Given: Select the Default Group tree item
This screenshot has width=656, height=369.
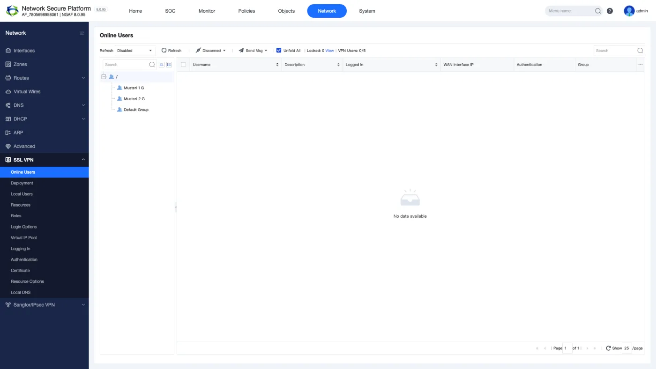Looking at the screenshot, I should click(x=136, y=110).
